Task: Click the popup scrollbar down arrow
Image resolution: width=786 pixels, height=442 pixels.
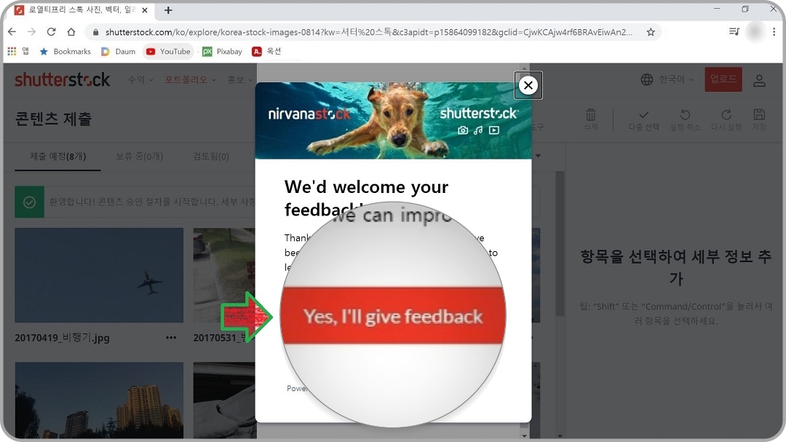Action: pos(524,435)
